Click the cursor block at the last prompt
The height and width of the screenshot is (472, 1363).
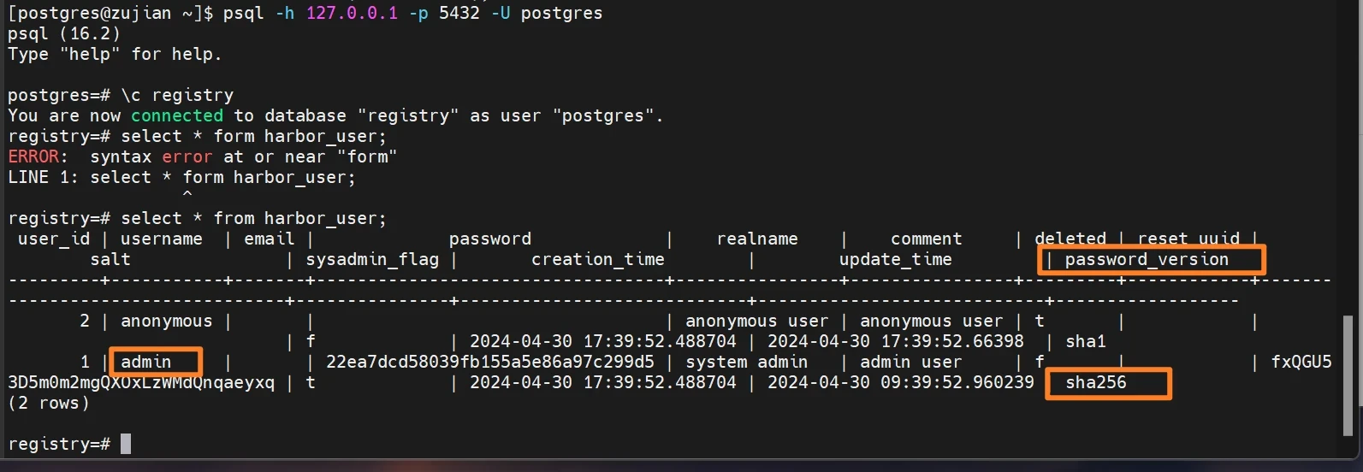(x=126, y=444)
